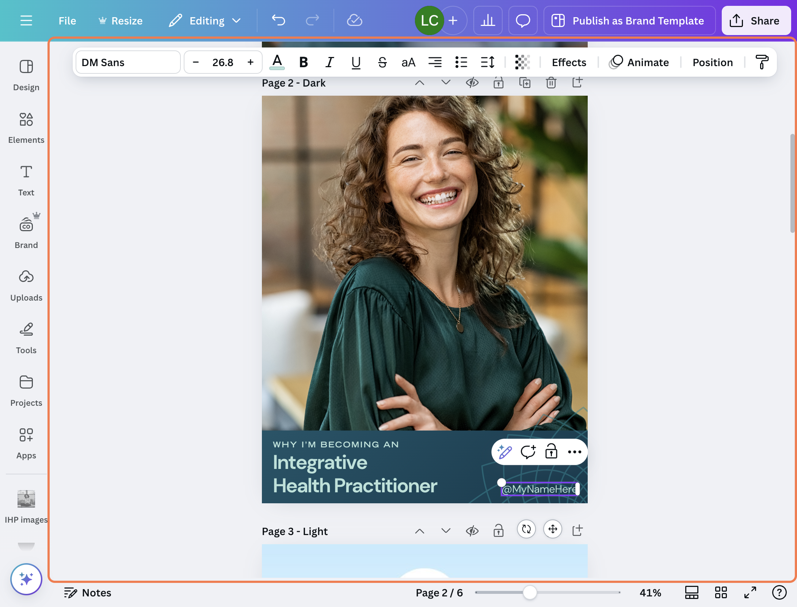Move Page 2 - Dark down
This screenshot has height=607, width=797.
[446, 83]
